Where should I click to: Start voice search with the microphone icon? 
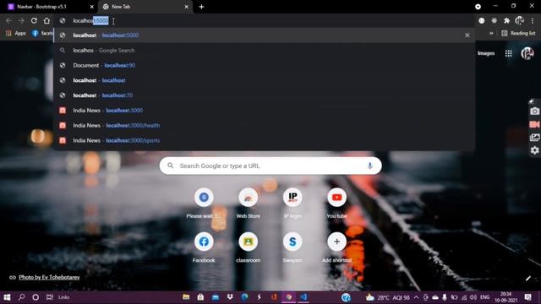pos(370,166)
